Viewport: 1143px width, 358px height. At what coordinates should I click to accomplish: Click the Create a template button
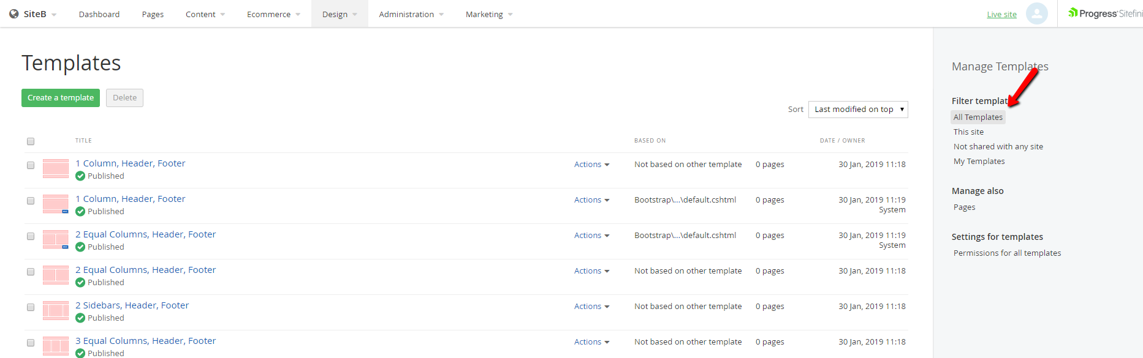pyautogui.click(x=61, y=98)
